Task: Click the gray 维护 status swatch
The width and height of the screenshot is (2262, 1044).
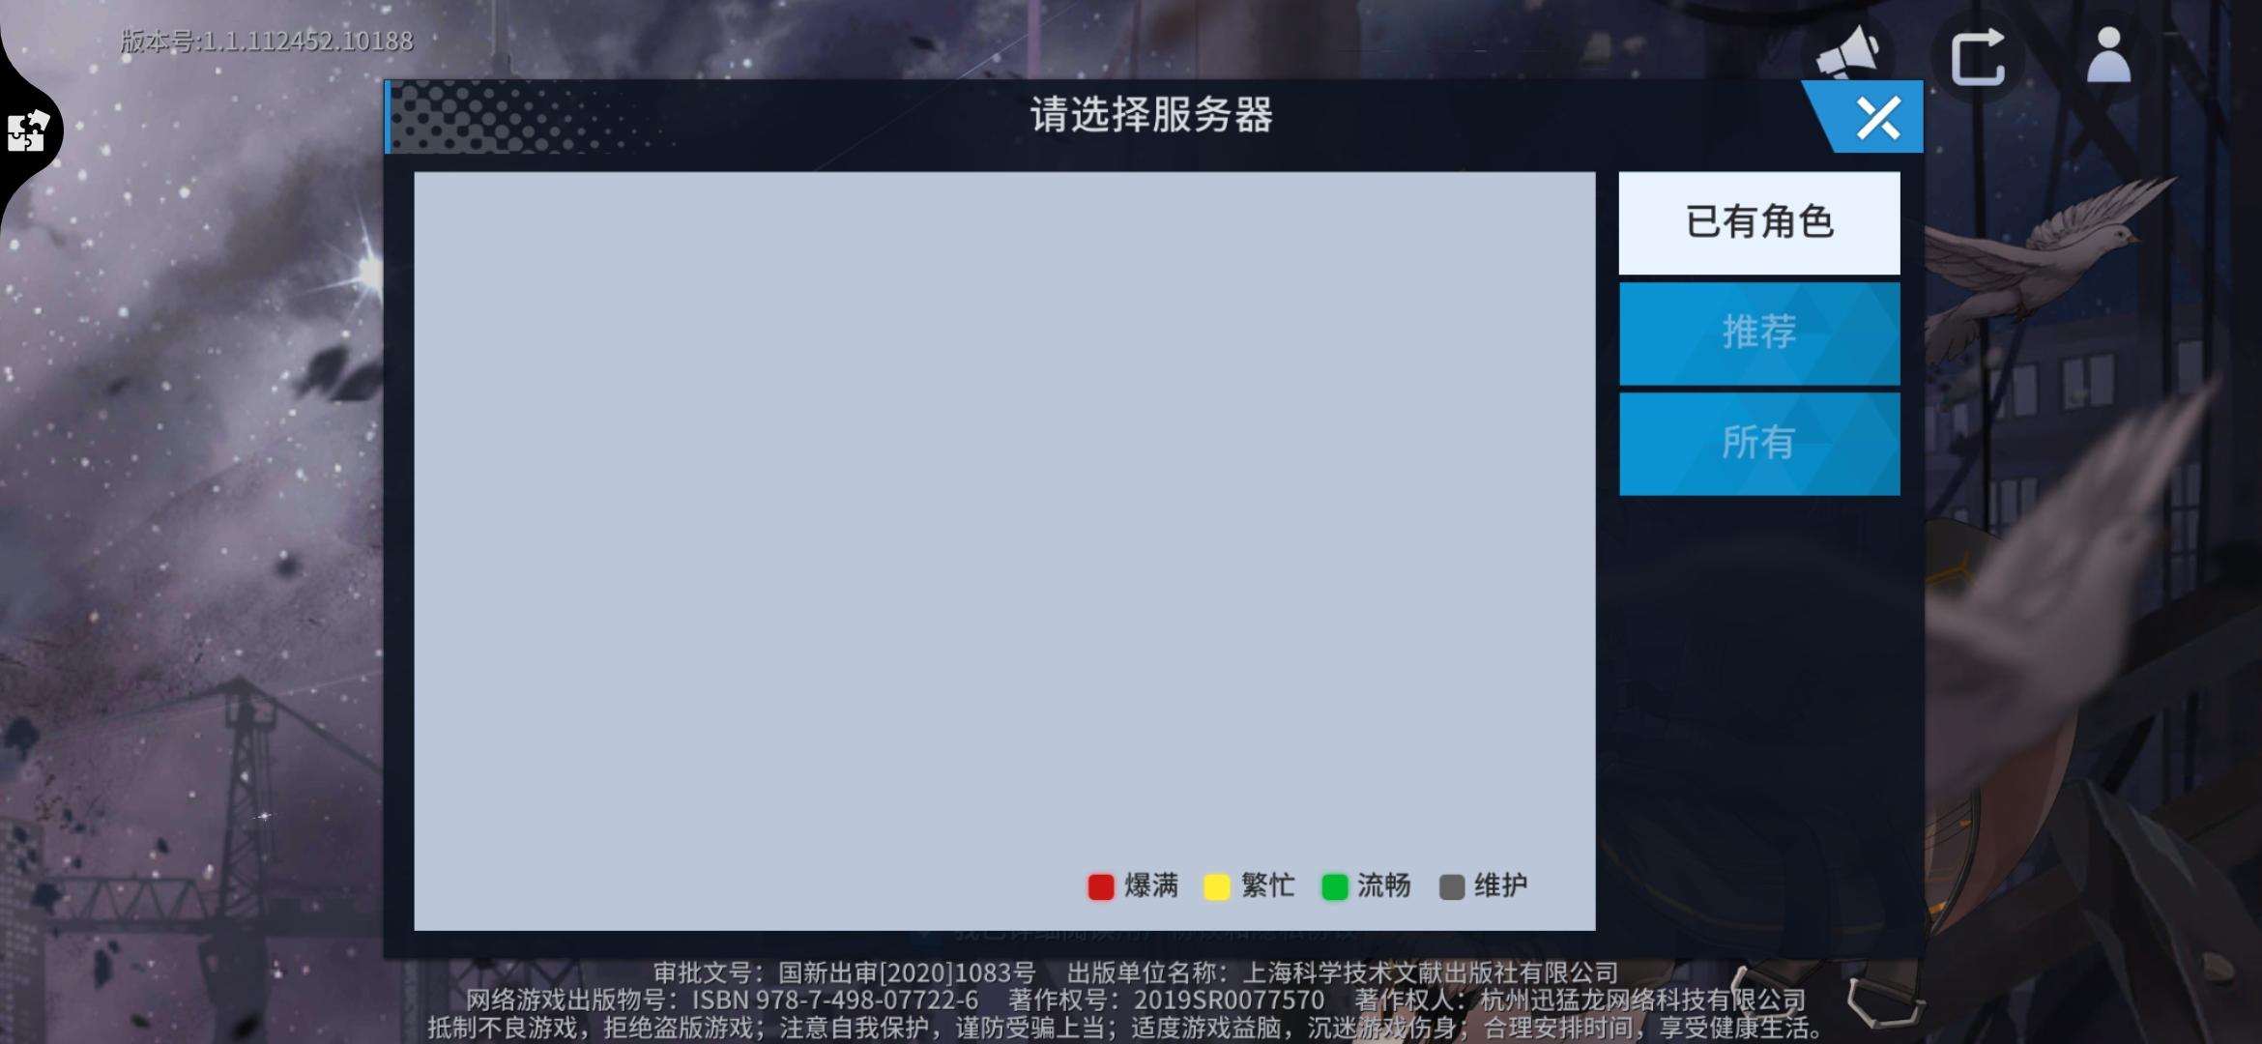Action: click(x=1451, y=886)
